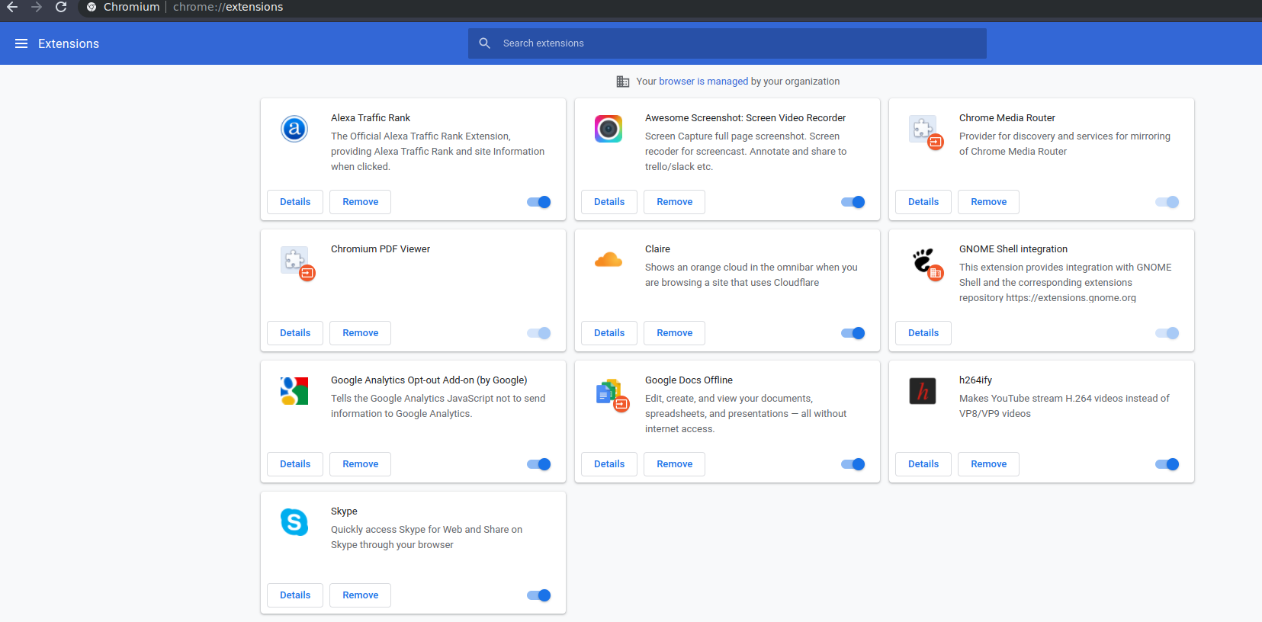
Task: Follow the "browser is managed" link
Action: tap(704, 82)
